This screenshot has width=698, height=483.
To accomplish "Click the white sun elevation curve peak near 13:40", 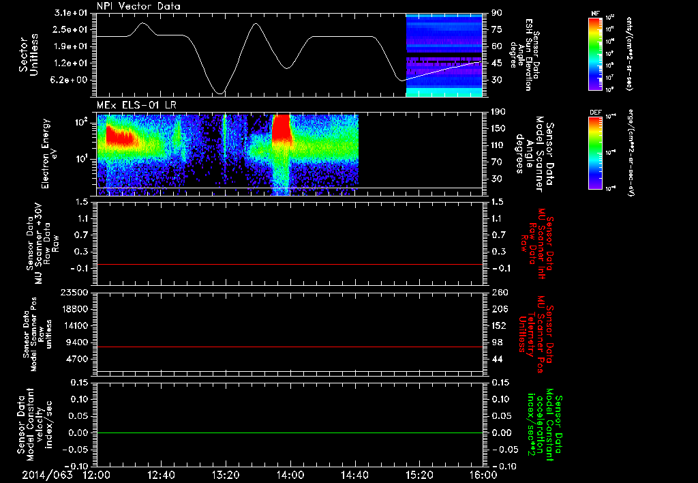I will coord(255,24).
